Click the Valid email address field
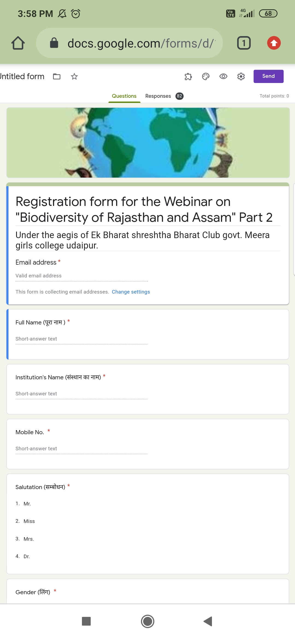Viewport: 295px width, 639px height. [x=82, y=276]
